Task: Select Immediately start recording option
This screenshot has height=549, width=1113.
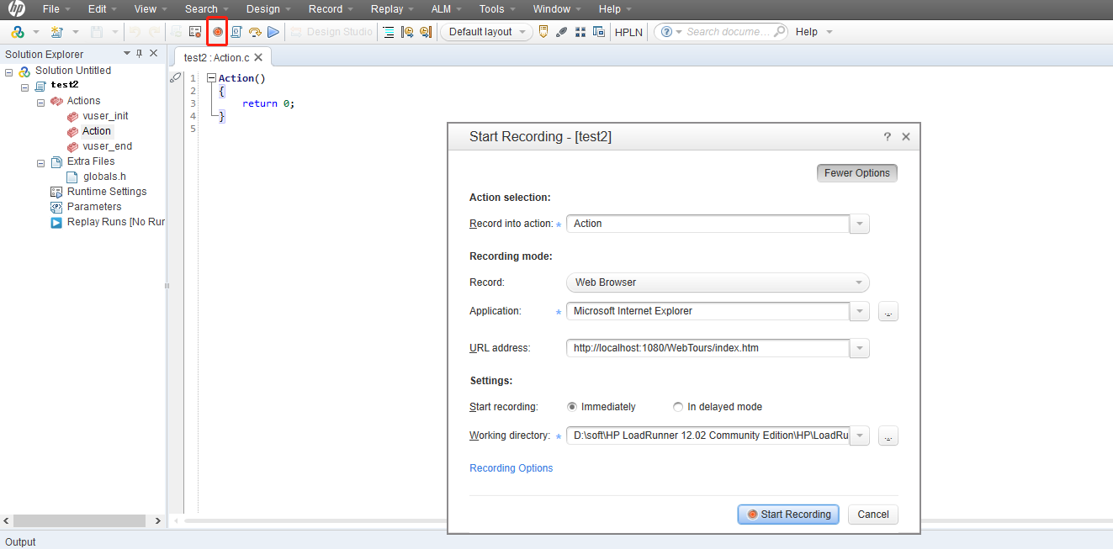Action: click(x=573, y=407)
